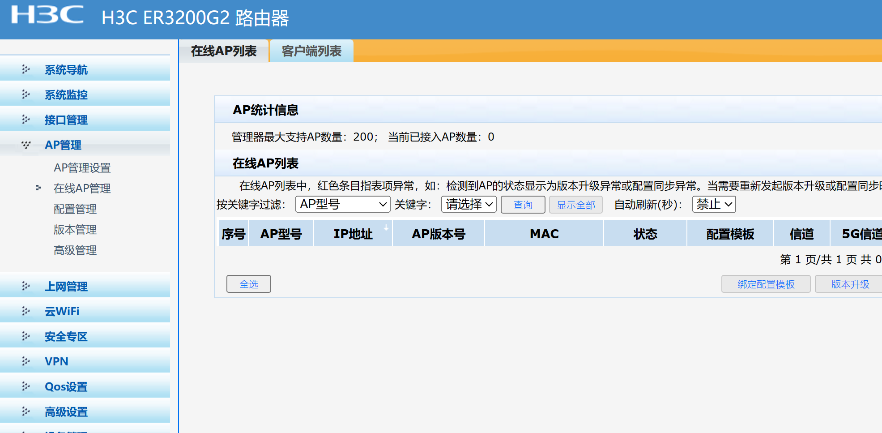
Task: Click the AP版本号 column header
Action: coord(439,233)
